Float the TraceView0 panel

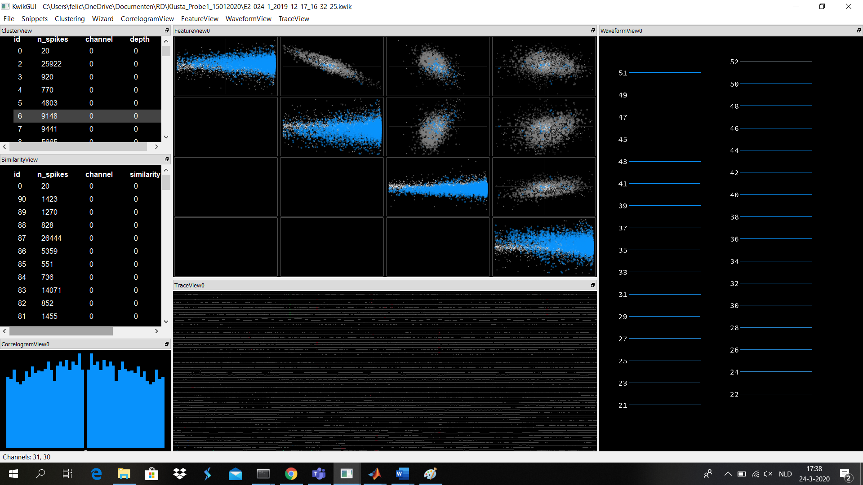pos(592,285)
